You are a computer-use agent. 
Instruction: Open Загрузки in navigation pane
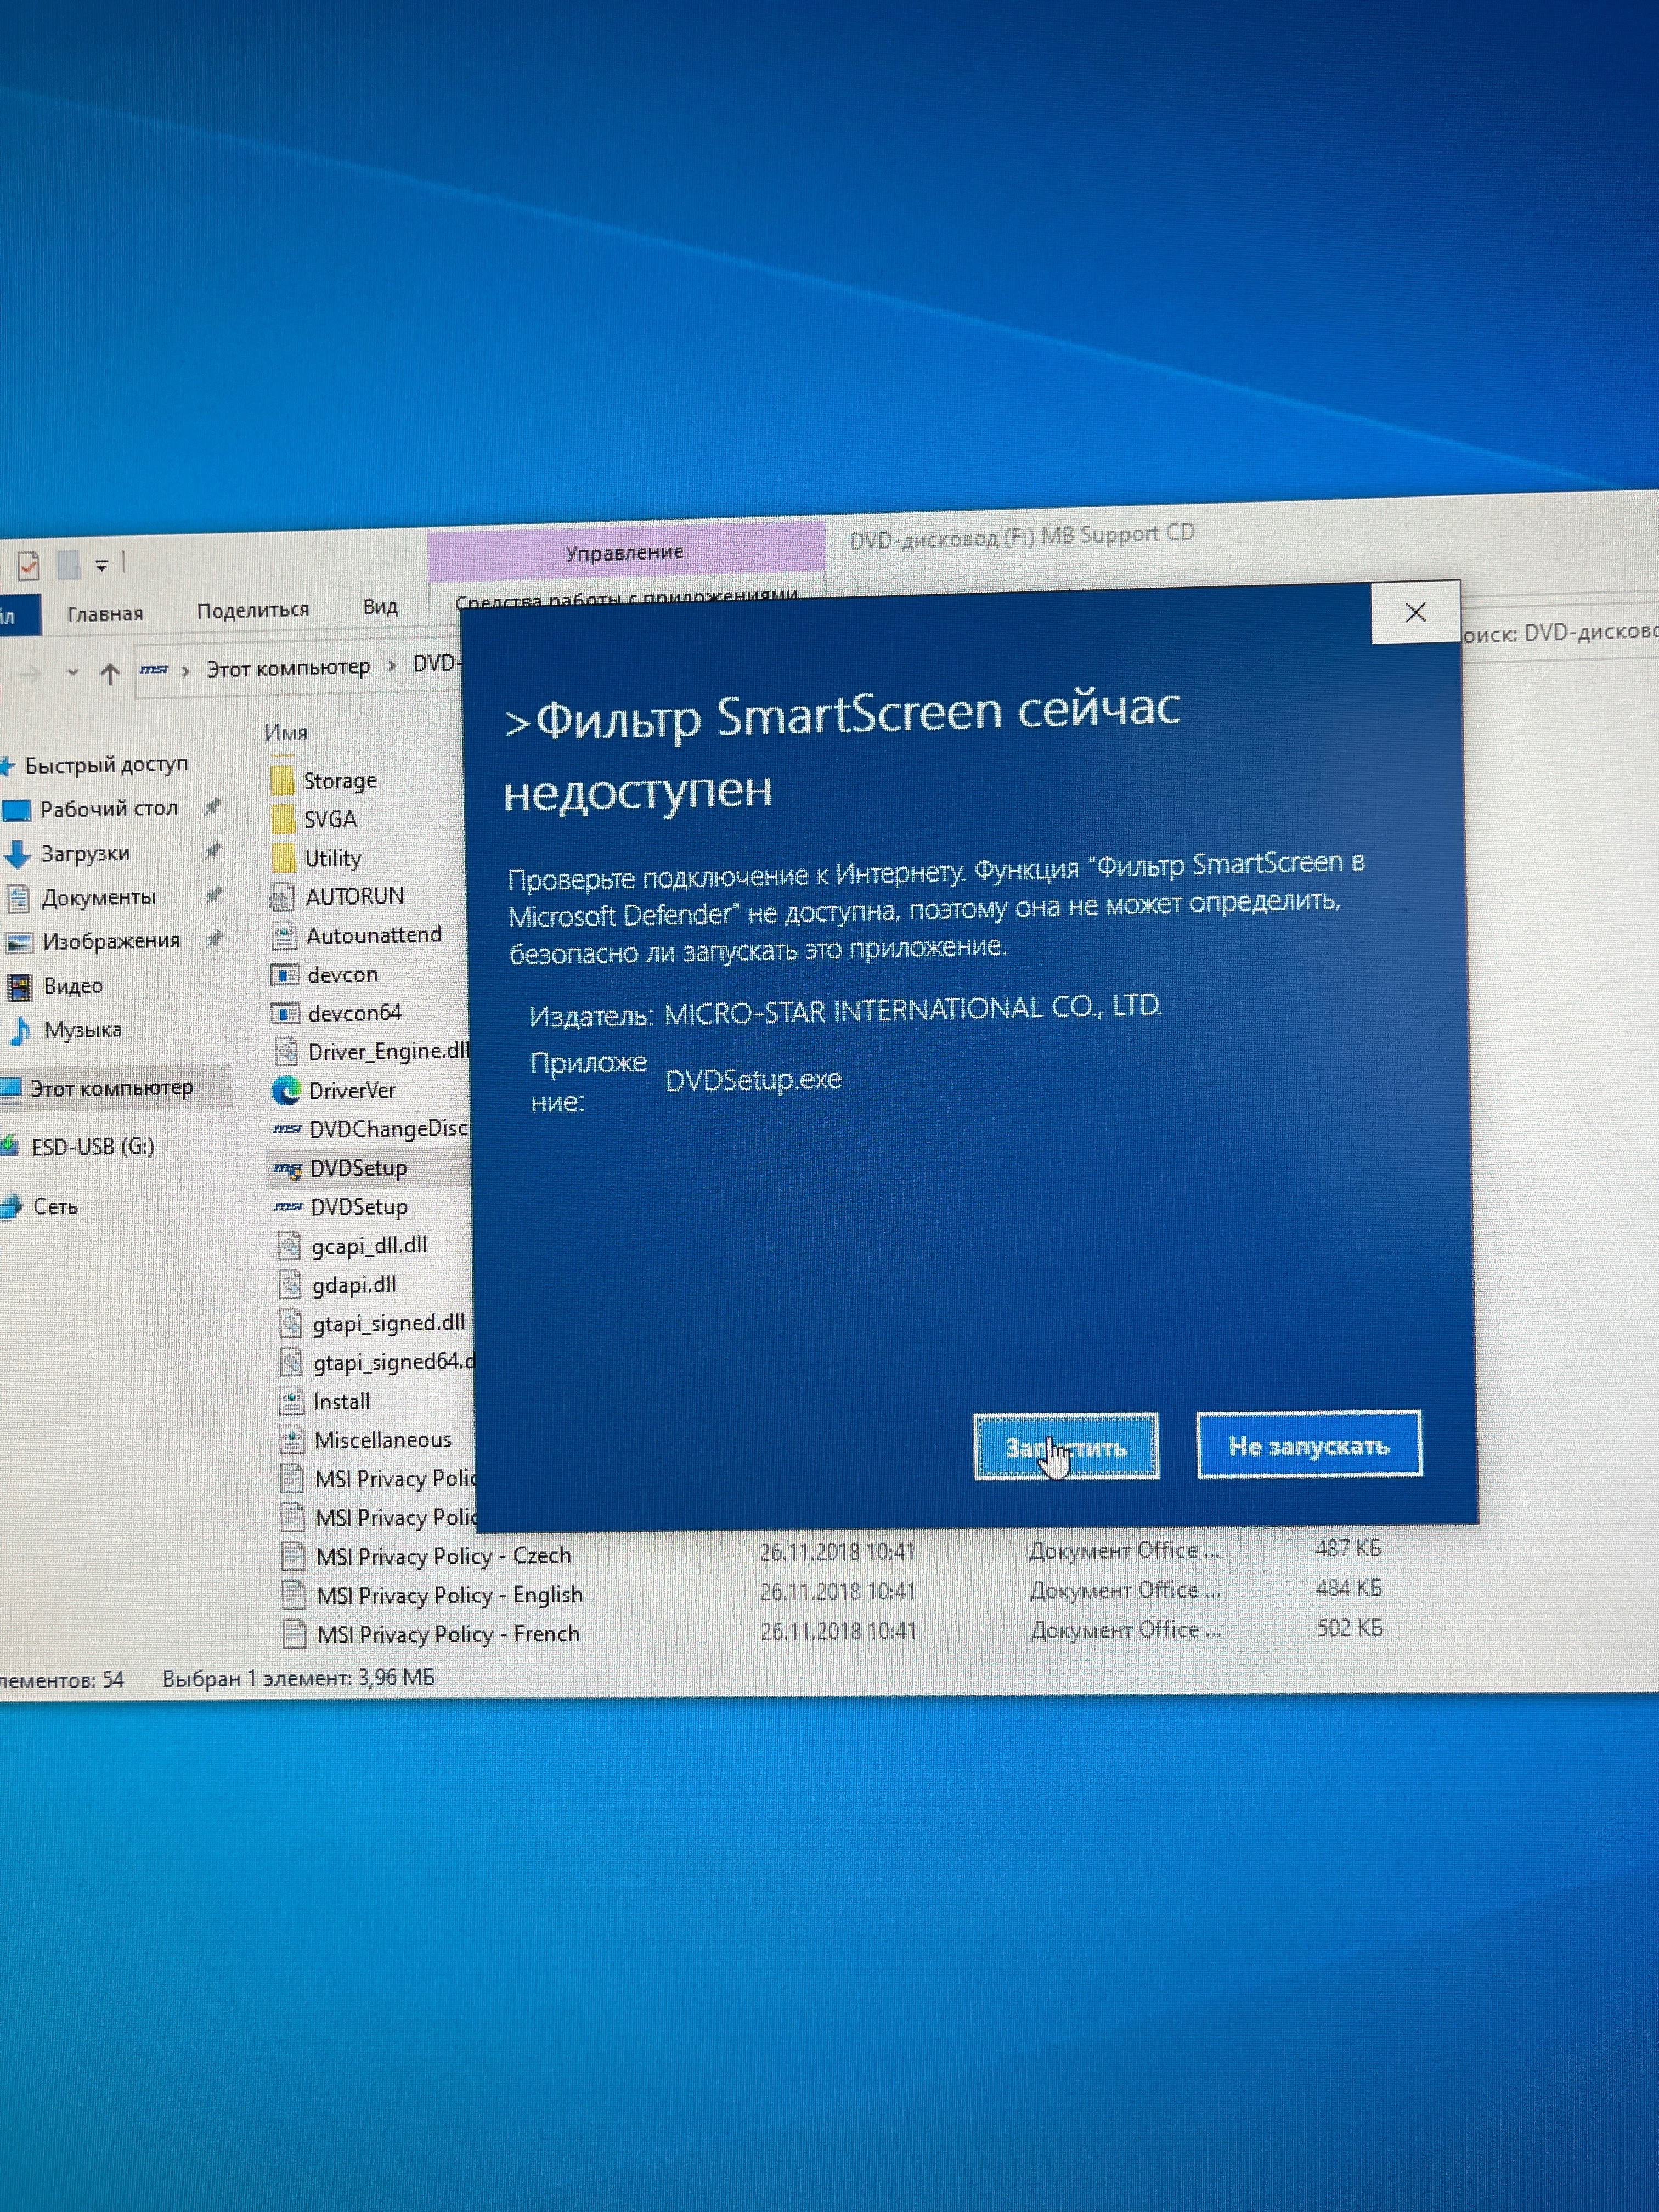click(x=85, y=854)
